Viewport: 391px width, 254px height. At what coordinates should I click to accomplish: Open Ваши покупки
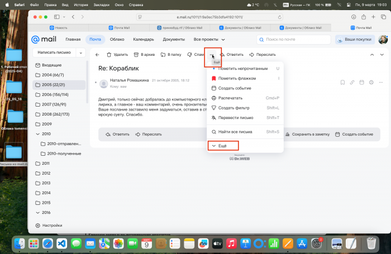pos(355,40)
